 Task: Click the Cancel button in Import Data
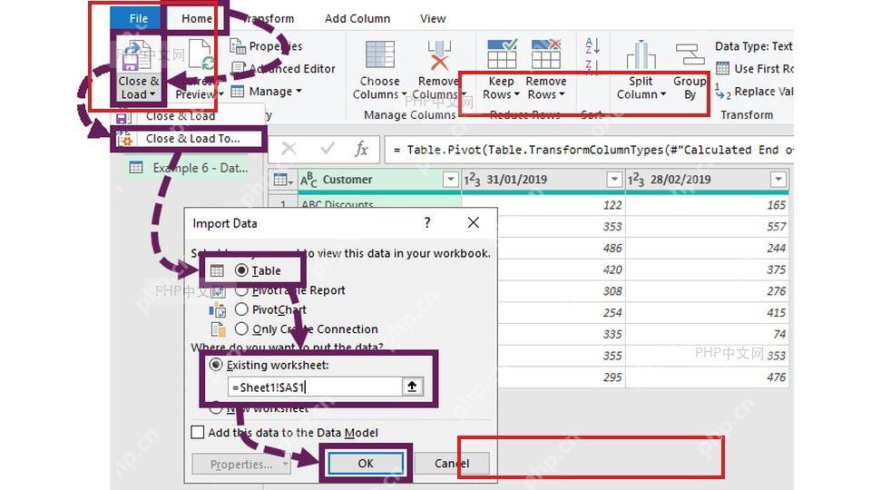pos(452,464)
